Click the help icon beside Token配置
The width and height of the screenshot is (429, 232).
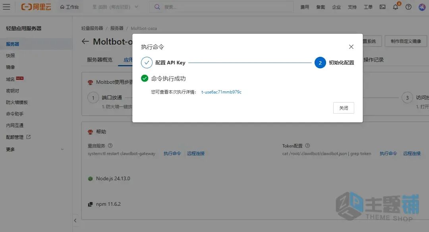click(307, 145)
